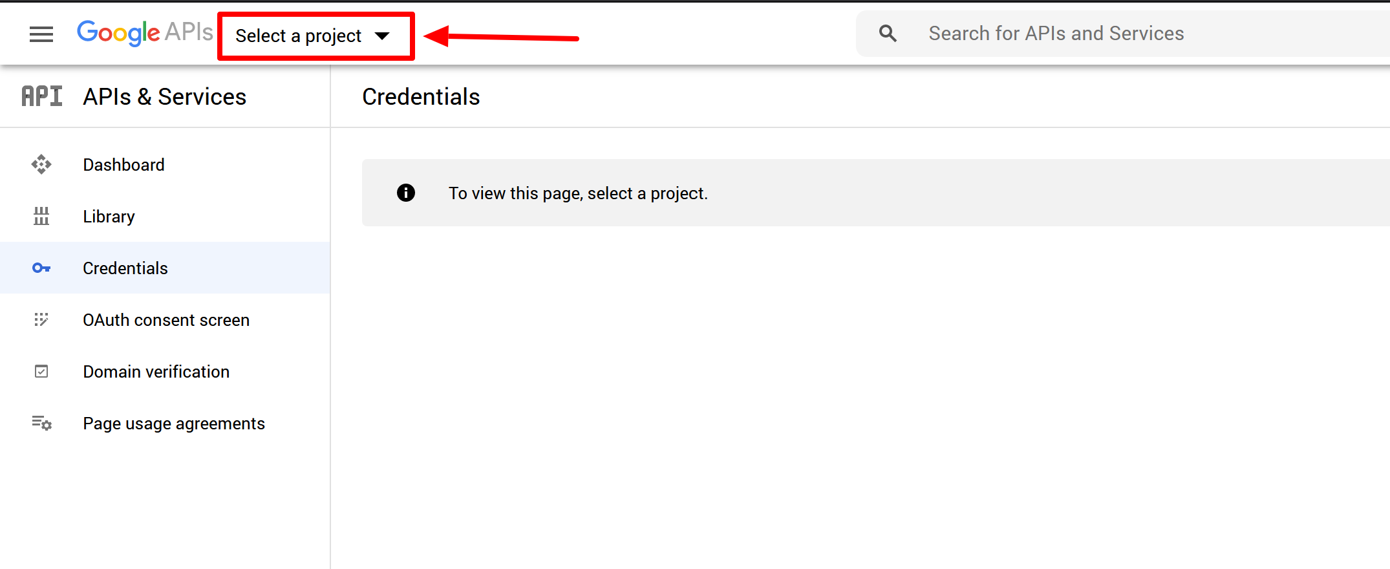Image resolution: width=1390 pixels, height=569 pixels.
Task: Navigate to Domain verification
Action: pos(156,372)
